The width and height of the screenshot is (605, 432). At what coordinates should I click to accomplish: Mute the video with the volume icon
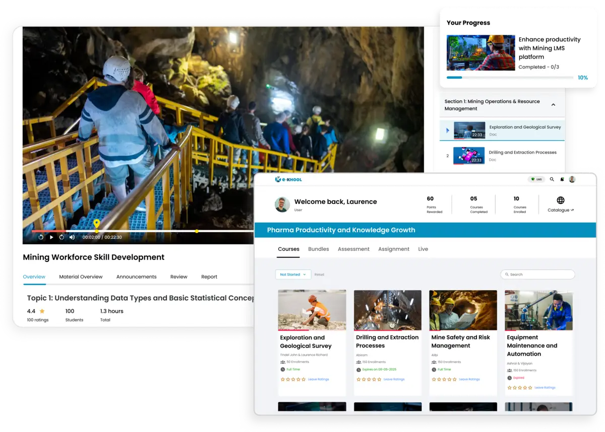click(x=72, y=237)
